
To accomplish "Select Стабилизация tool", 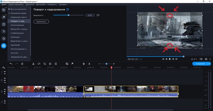I will pyautogui.click(x=17, y=33).
